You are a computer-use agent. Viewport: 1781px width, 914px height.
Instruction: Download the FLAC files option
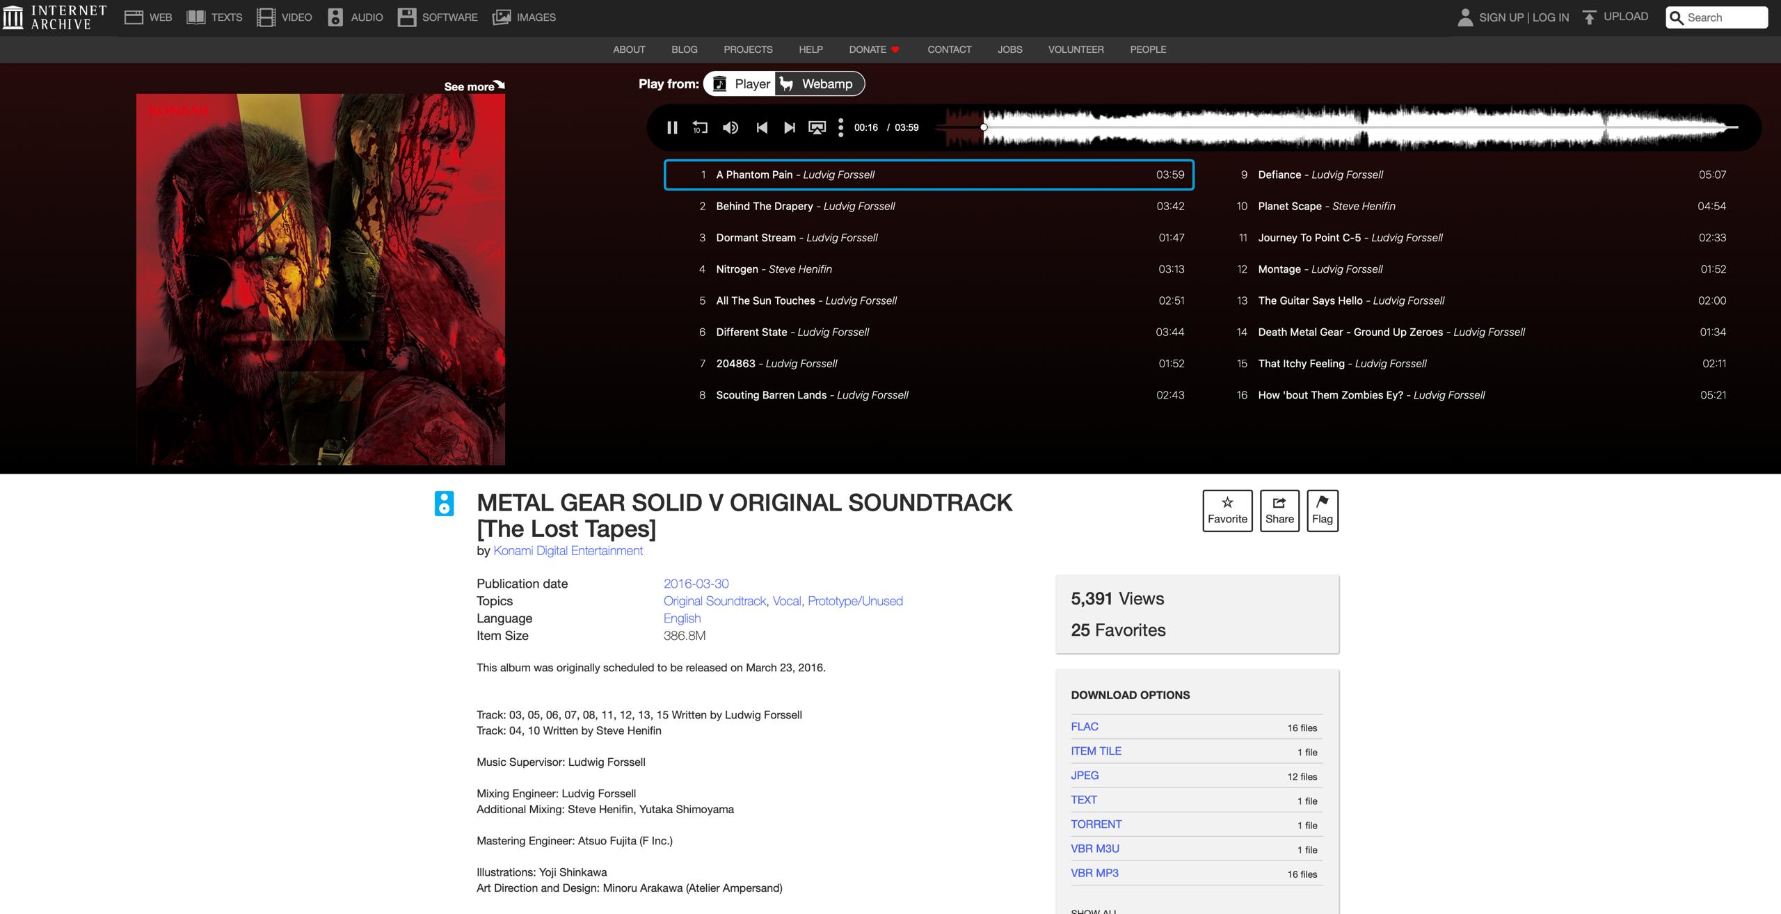click(x=1085, y=727)
